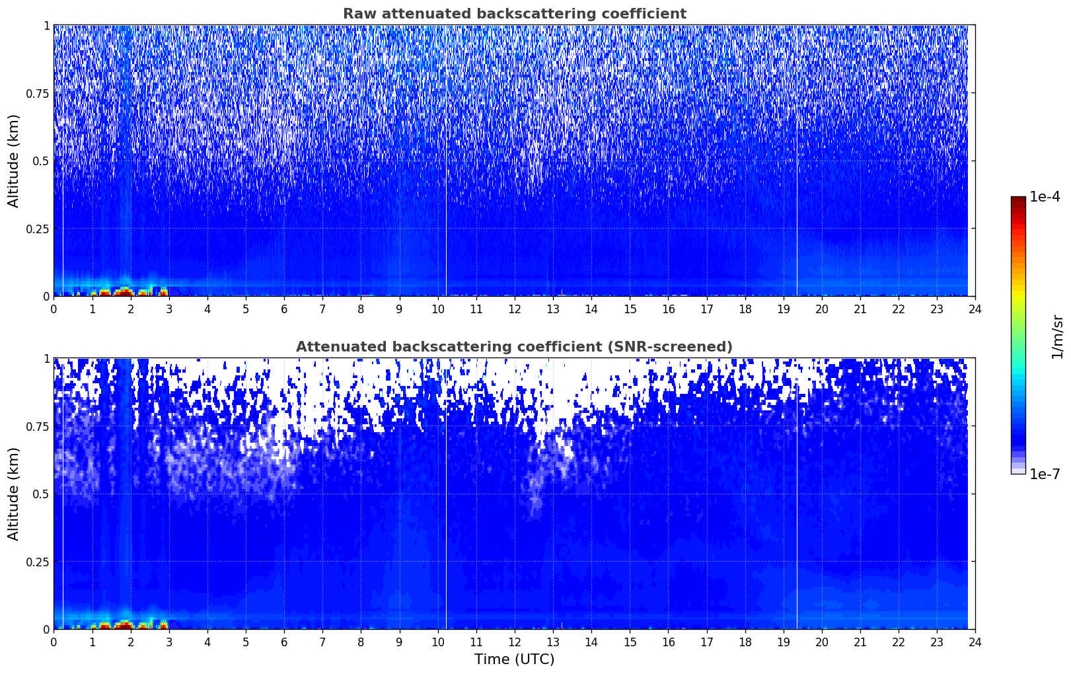This screenshot has height=674, width=1071.
Task: Click the "Attenuated backscattering coefficient (SNR-screened)" title
Action: (514, 347)
